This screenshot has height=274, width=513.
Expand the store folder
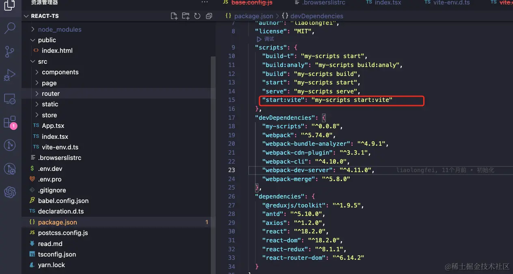pyautogui.click(x=37, y=115)
